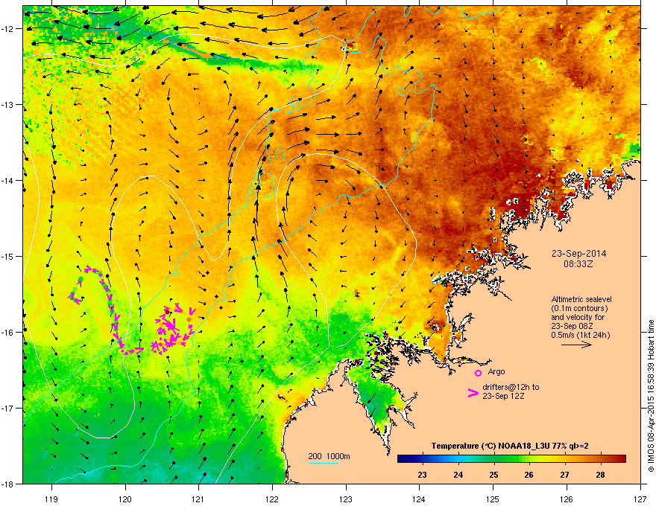Click the latitude axis label -17

pyautogui.click(x=9, y=408)
